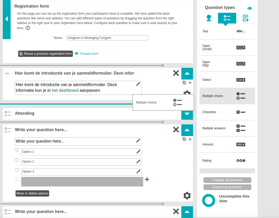This screenshot has height=218, width=279.
Task: Click the slider handle above the last question
Action: click(162, 204)
